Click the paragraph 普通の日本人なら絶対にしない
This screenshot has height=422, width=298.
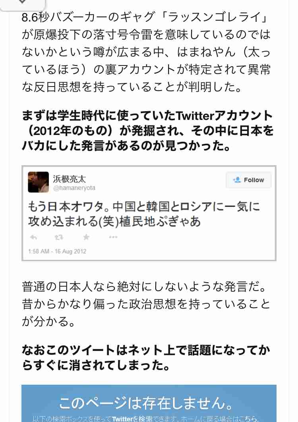pyautogui.click(x=146, y=304)
